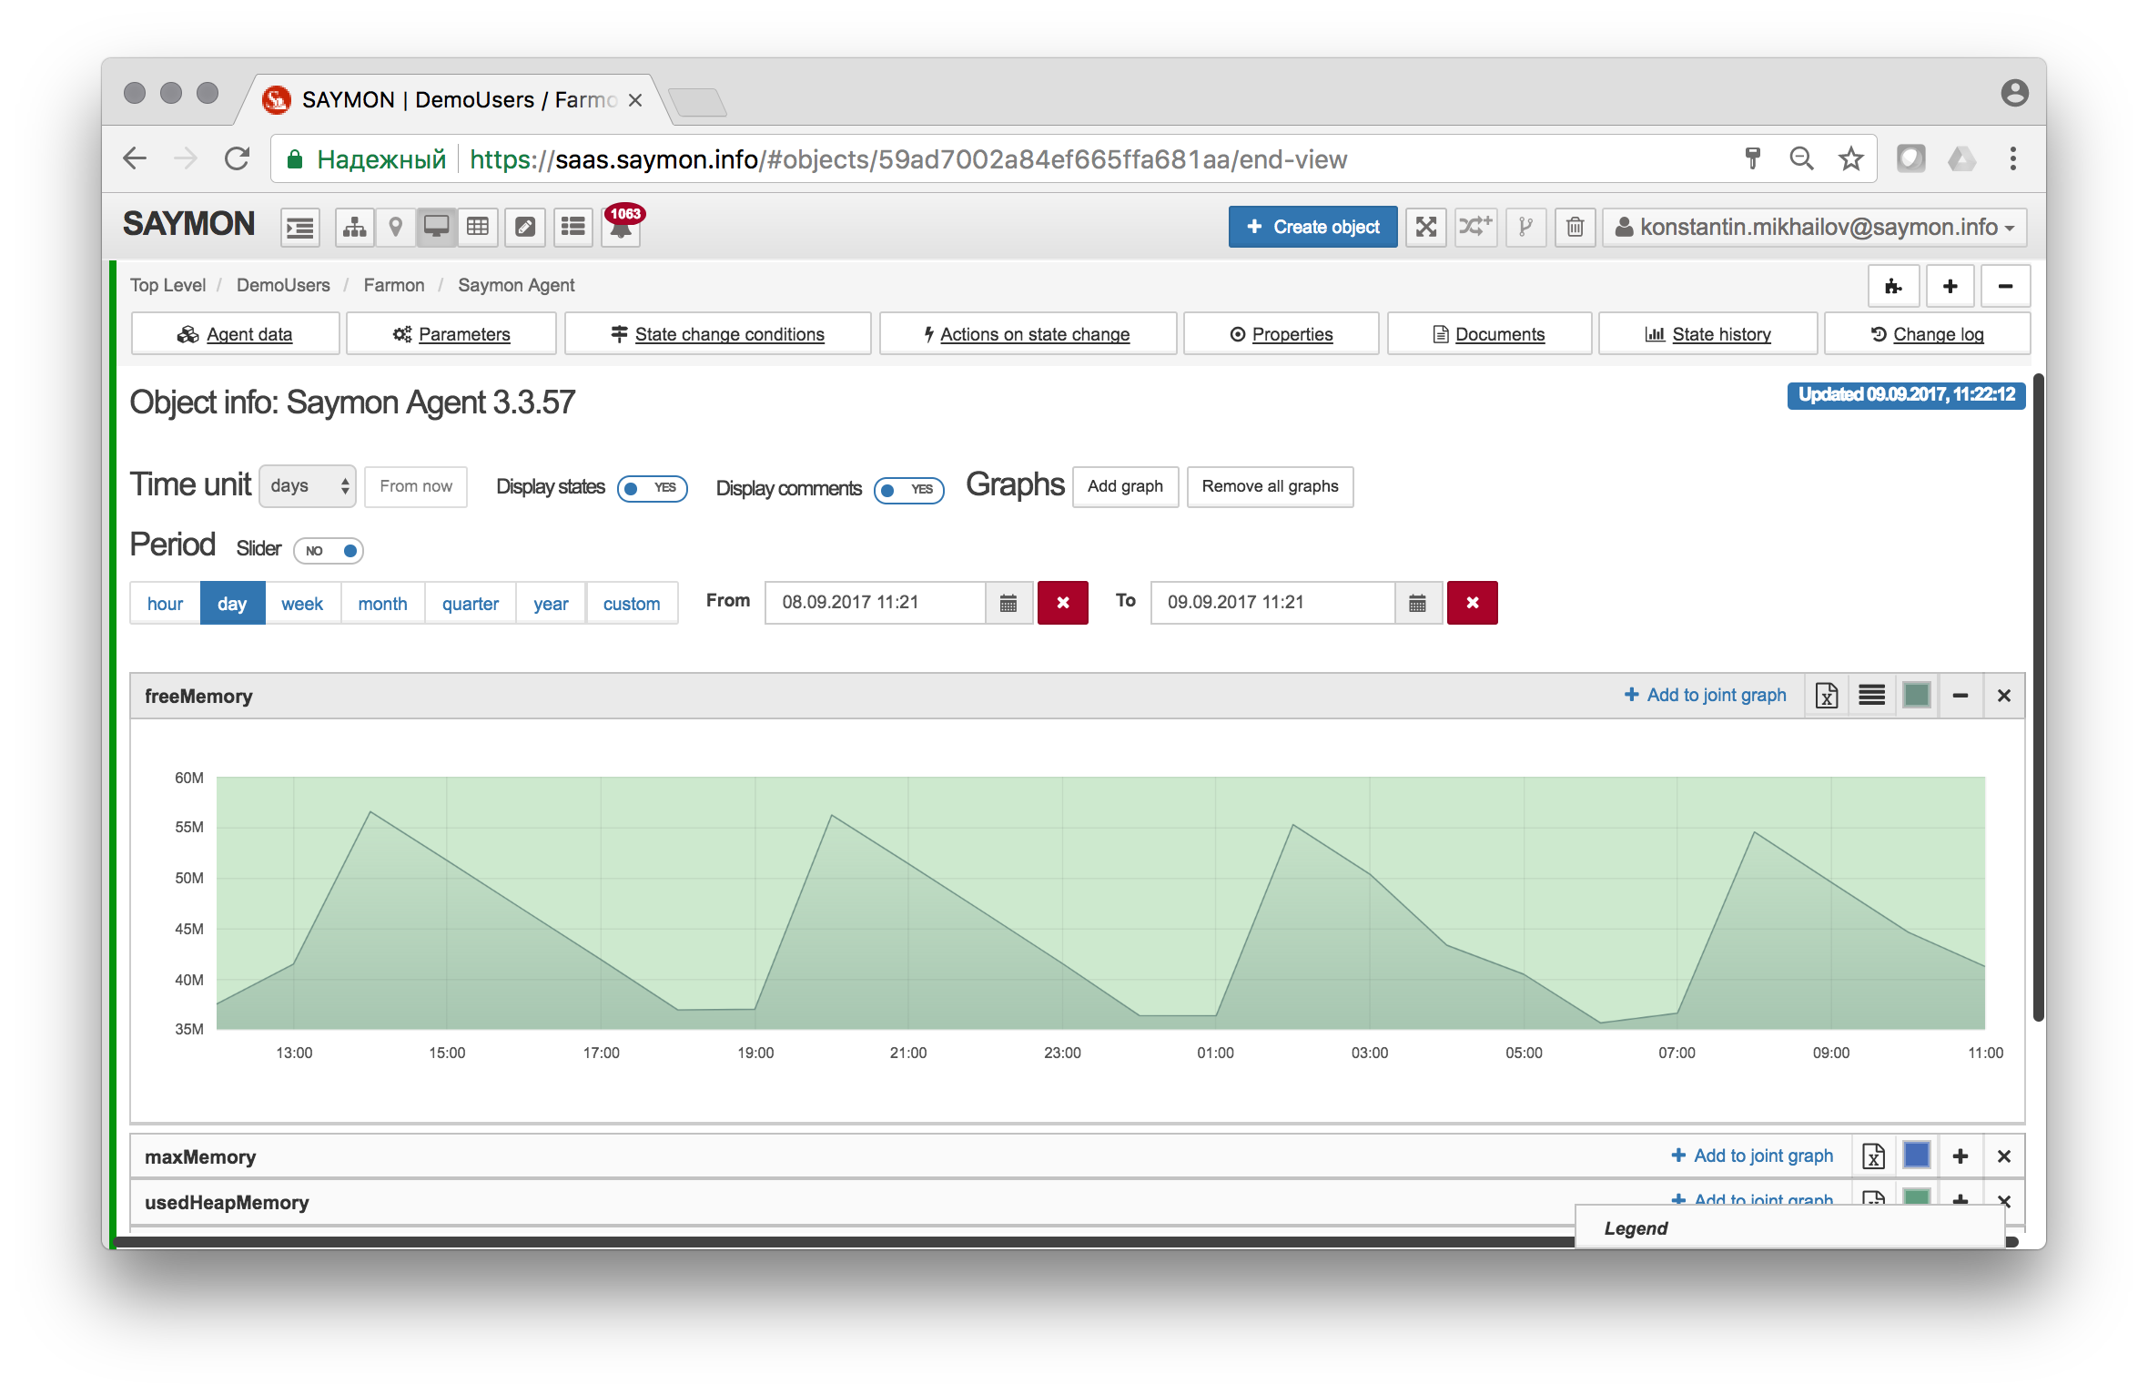Select the year period
The width and height of the screenshot is (2148, 1395).
point(551,604)
